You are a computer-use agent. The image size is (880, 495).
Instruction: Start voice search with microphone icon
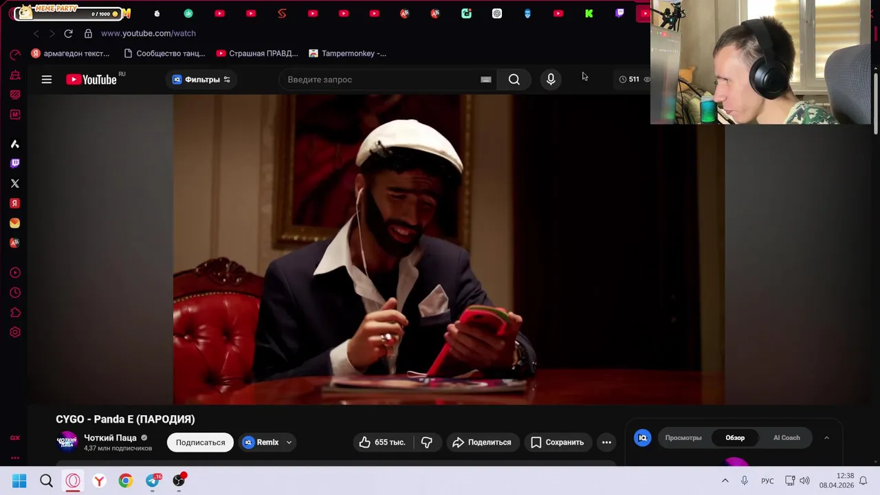(551, 80)
